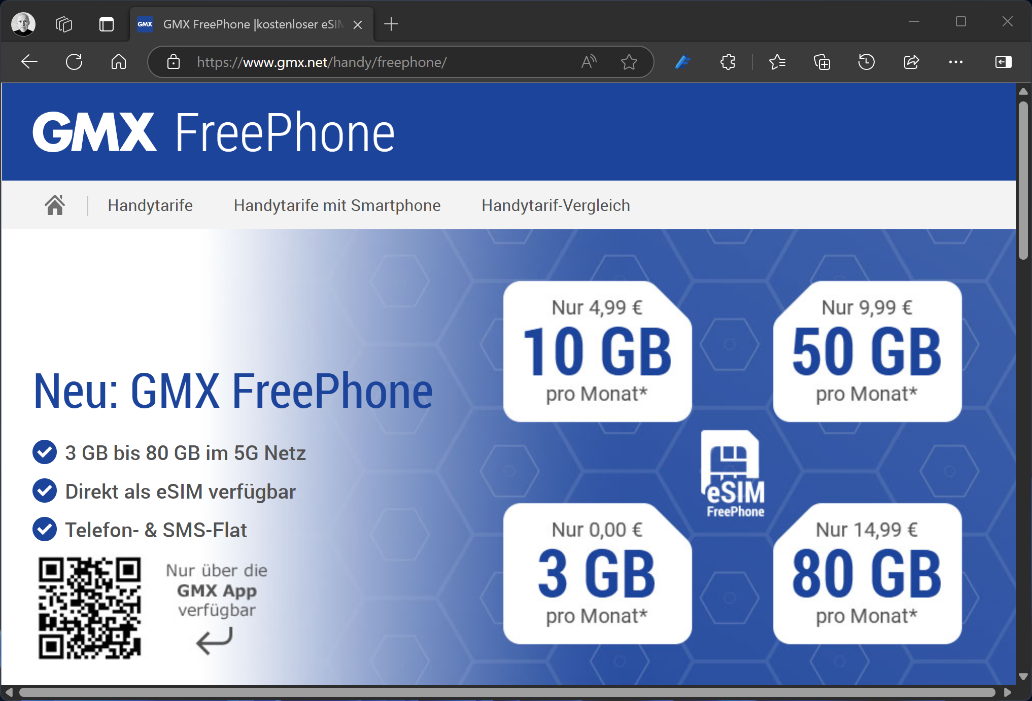Click the vertical page scrollbar thumb
Image resolution: width=1032 pixels, height=701 pixels.
tap(1023, 180)
